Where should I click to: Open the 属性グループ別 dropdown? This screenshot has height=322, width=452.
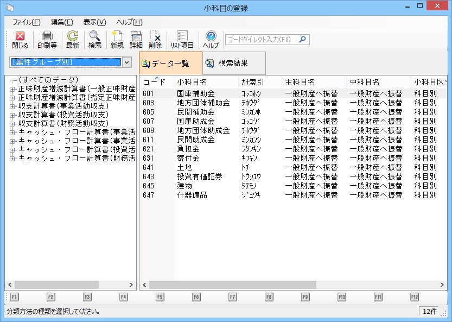coord(127,62)
